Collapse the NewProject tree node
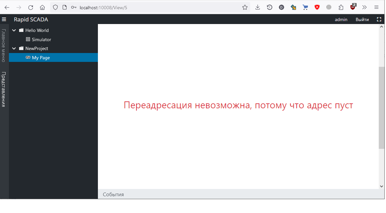 14,48
